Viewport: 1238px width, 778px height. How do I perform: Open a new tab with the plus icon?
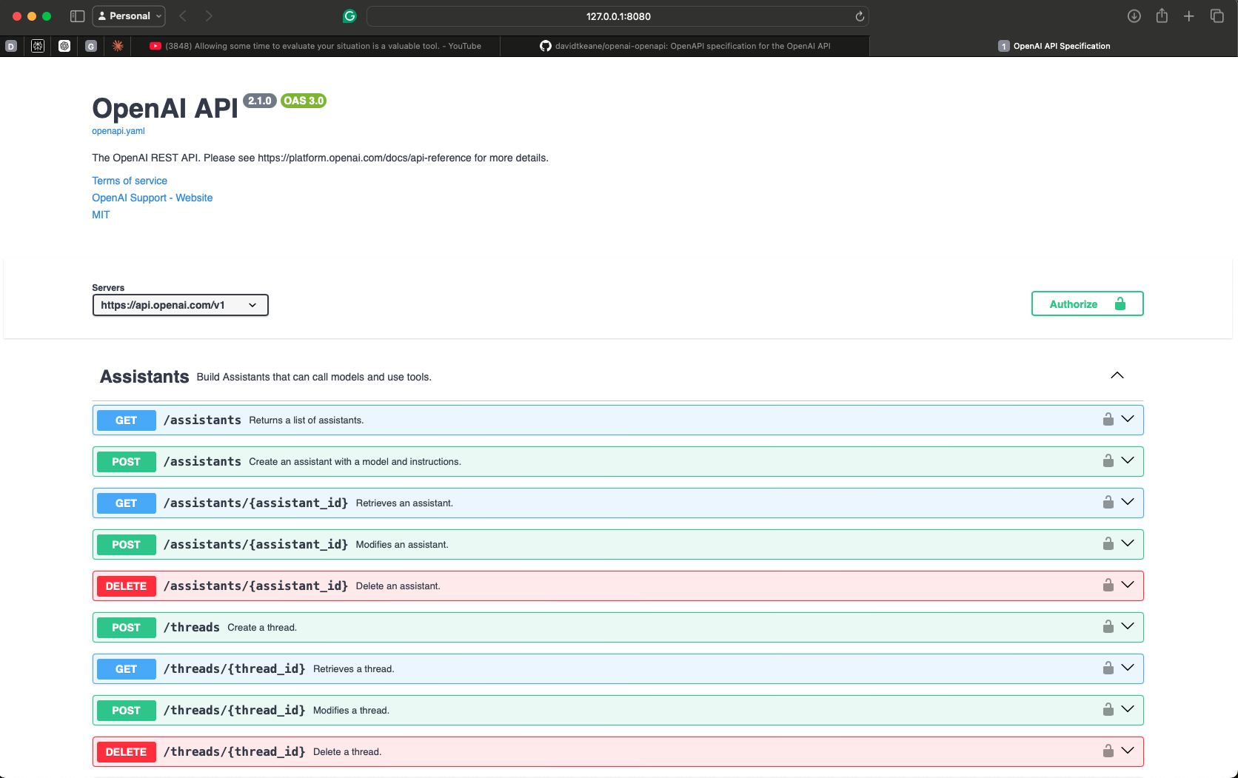[x=1188, y=16]
